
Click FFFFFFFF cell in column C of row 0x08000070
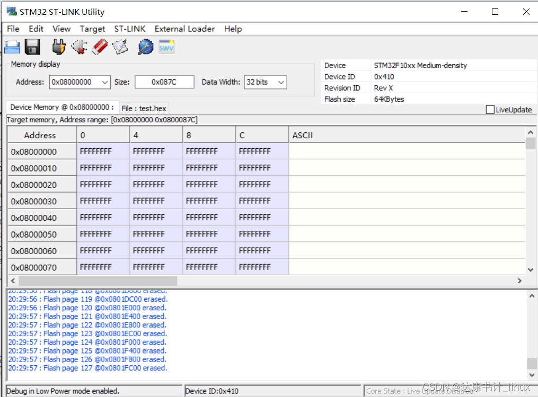262,267
